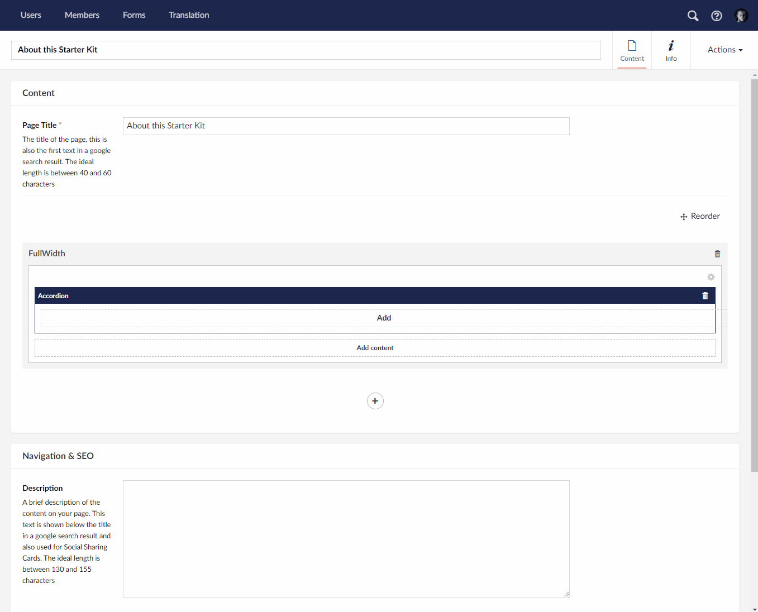The image size is (758, 612).
Task: Open the help panel
Action: (717, 16)
